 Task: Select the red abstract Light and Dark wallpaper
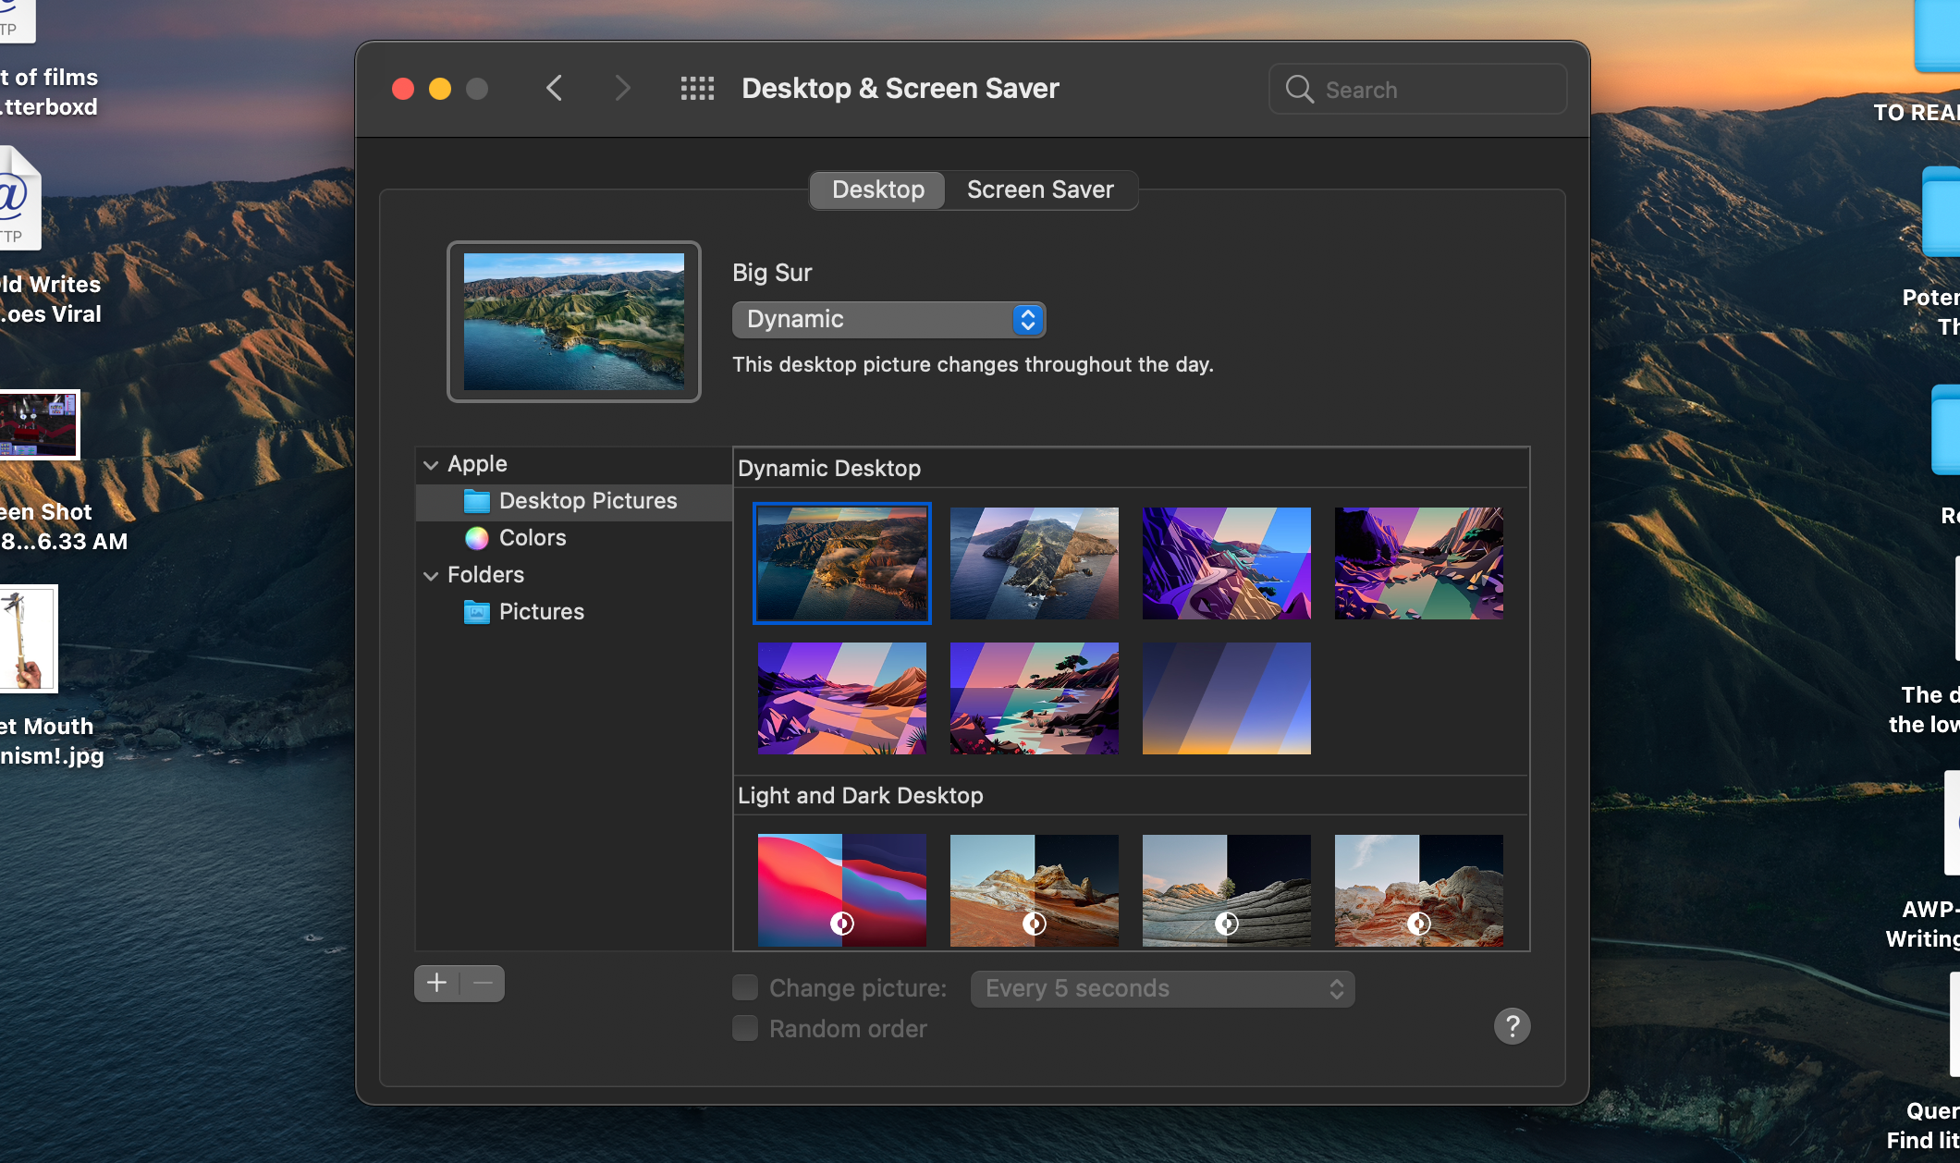click(x=841, y=888)
